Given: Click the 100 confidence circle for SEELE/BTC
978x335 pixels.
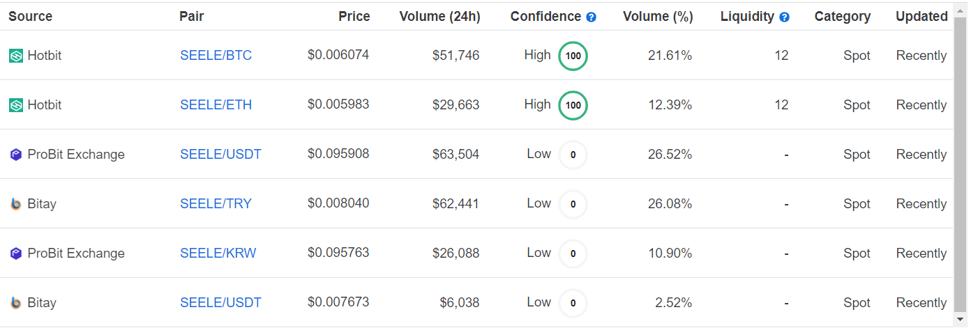Looking at the screenshot, I should pos(573,56).
